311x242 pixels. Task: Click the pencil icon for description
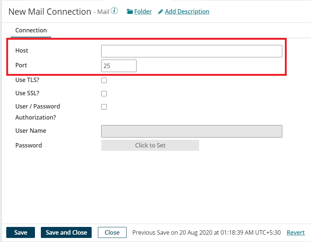coord(160,12)
